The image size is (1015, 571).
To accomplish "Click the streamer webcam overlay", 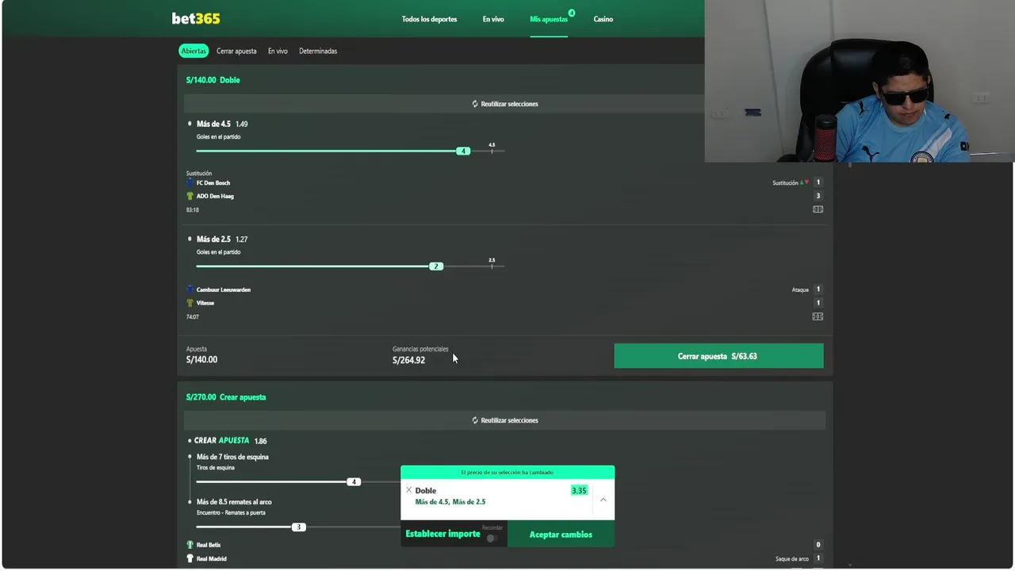I will point(859,81).
